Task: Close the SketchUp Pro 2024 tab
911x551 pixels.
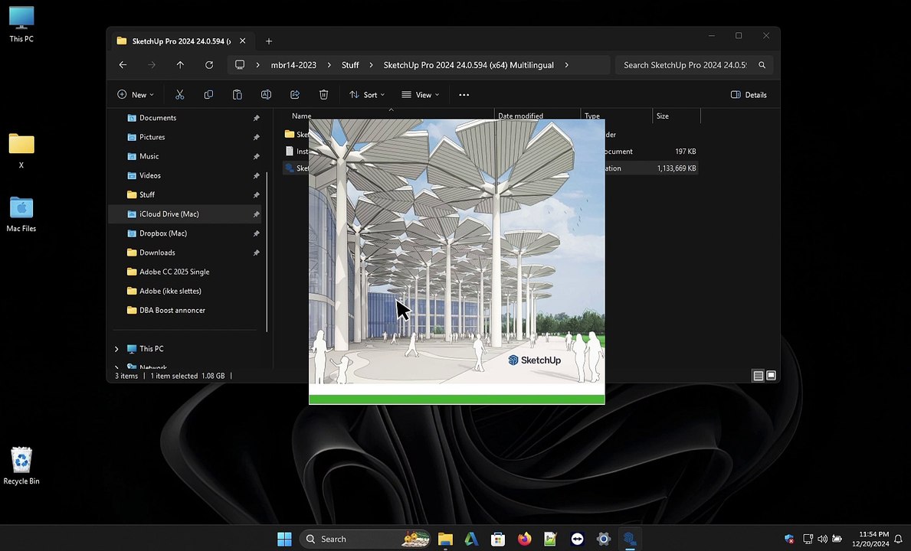Action: [242, 41]
